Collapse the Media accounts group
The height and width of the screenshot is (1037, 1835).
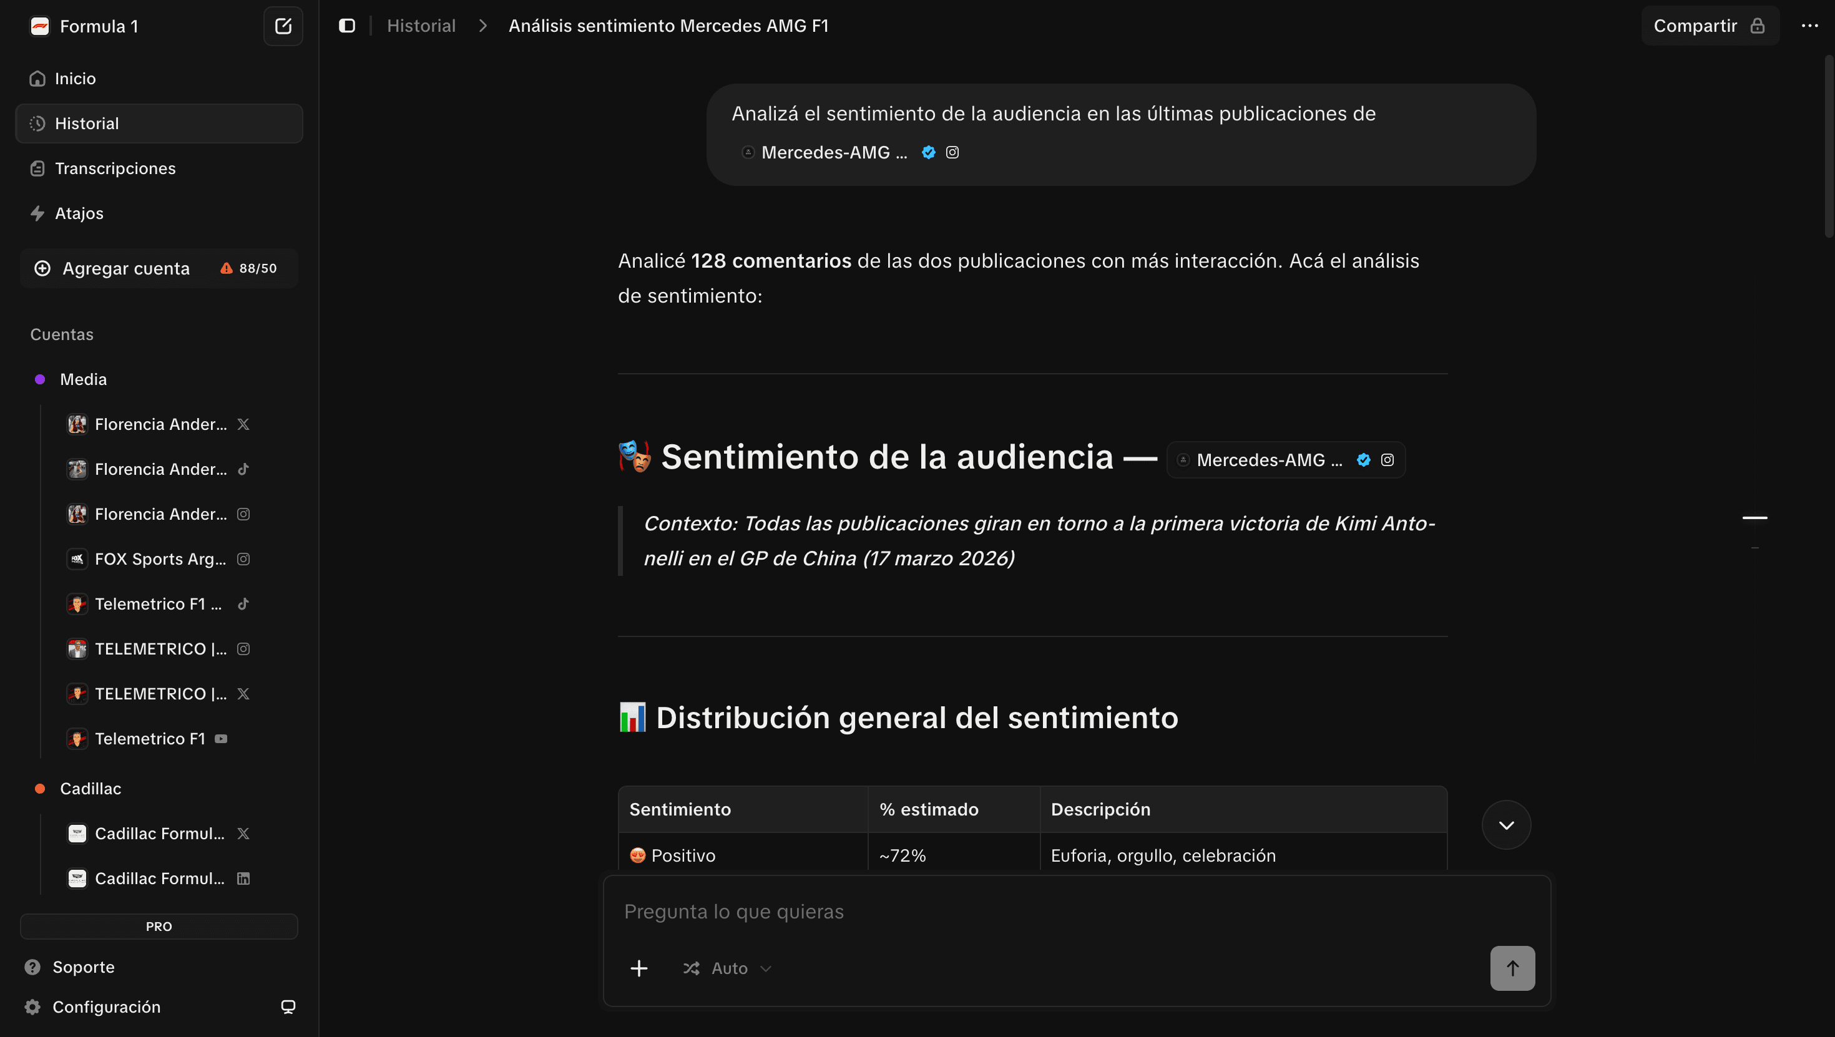pyautogui.click(x=82, y=379)
